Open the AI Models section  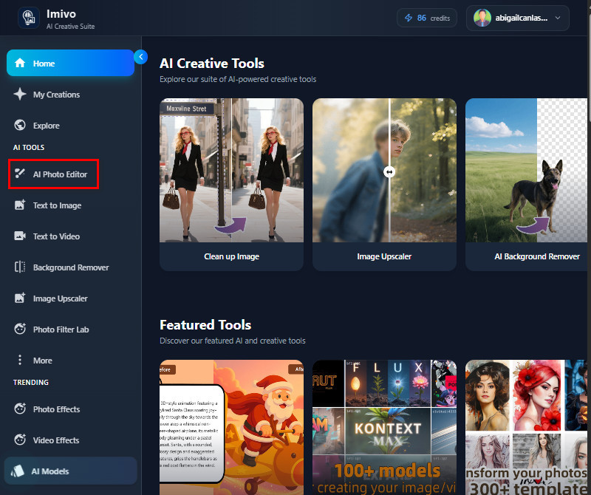click(70, 471)
